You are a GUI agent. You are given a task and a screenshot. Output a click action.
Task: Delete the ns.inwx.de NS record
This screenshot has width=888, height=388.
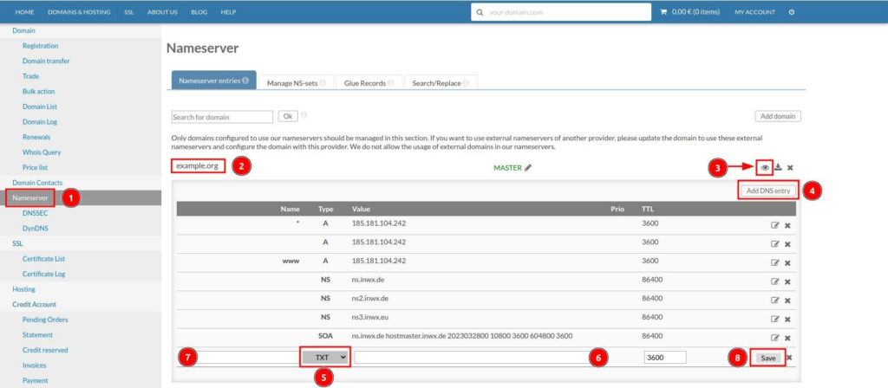pyautogui.click(x=787, y=281)
